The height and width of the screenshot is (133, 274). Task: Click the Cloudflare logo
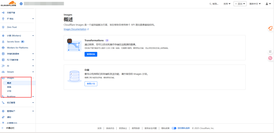pos(8,3)
